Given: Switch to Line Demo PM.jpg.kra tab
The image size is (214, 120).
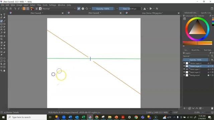Looking at the screenshot, I should pyautogui.click(x=152, y=13).
